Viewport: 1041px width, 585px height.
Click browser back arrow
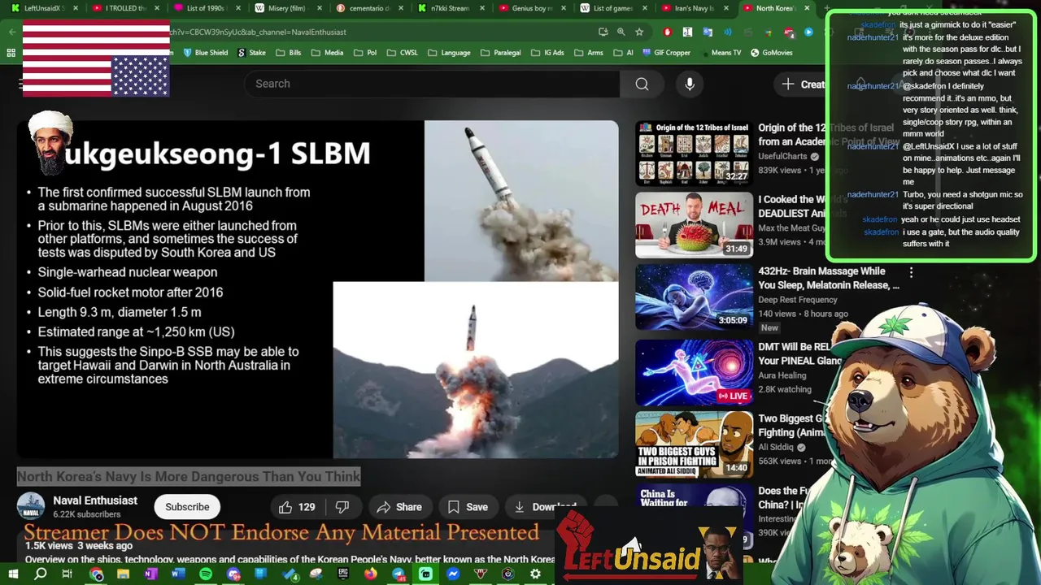pos(12,32)
